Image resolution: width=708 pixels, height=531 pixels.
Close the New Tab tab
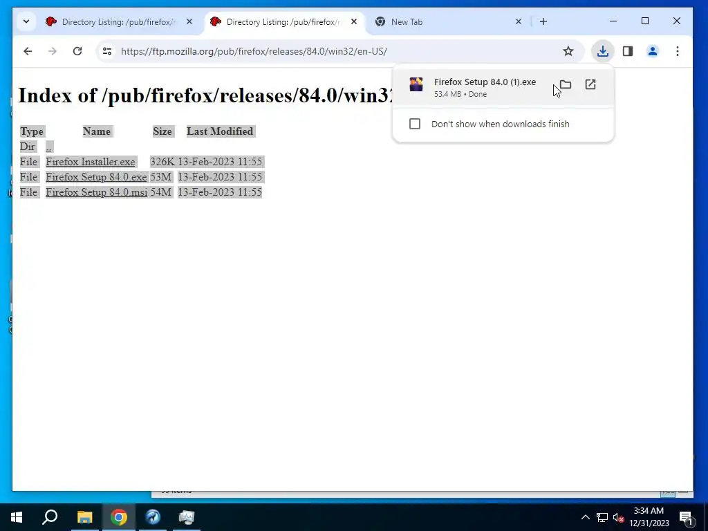pyautogui.click(x=519, y=21)
